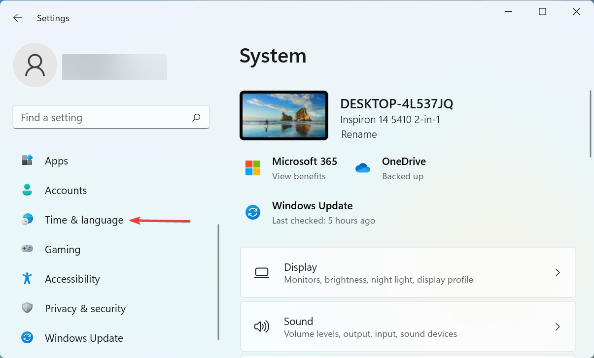The image size is (594, 358).
Task: Select the Accessibility figure icon
Action: [27, 279]
